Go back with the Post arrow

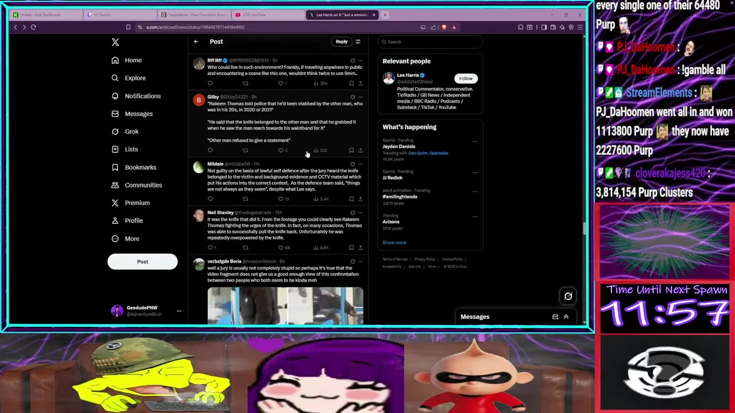[x=196, y=41]
